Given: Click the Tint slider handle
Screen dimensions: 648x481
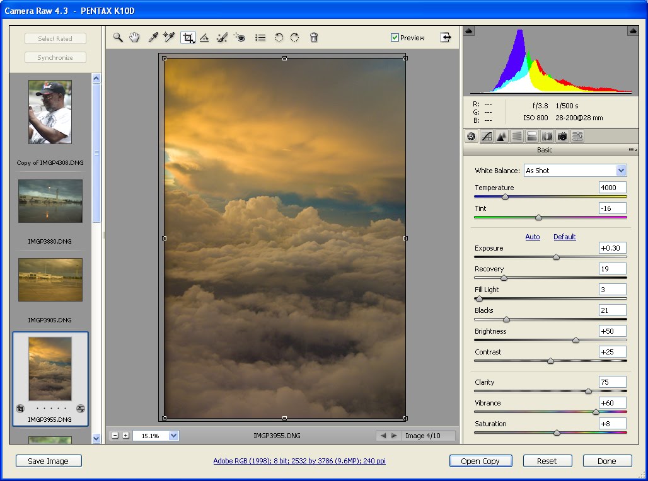Looking at the screenshot, I should pos(538,217).
